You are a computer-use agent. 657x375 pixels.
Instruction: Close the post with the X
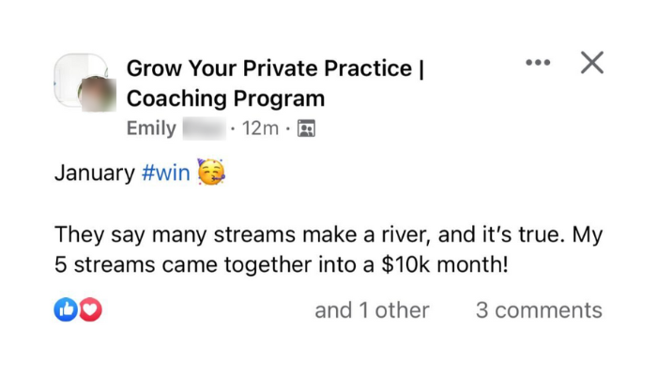592,63
